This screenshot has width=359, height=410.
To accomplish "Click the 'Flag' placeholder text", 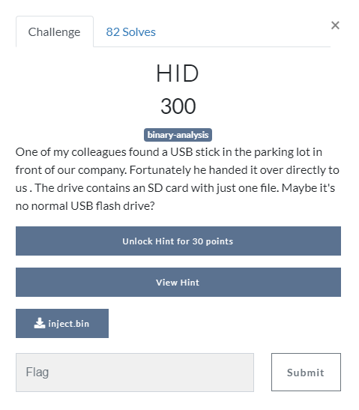I will point(37,372).
